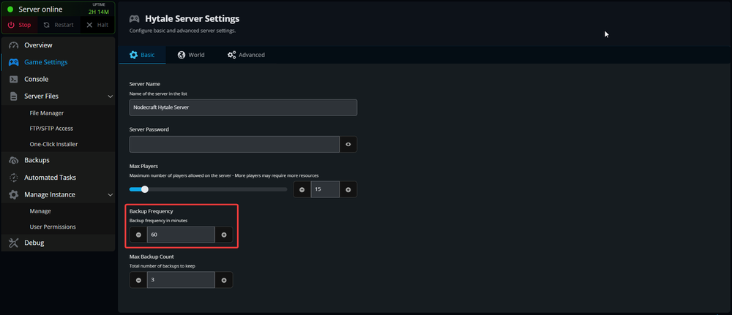Toggle server password visibility eye icon
This screenshot has width=732, height=315.
(x=348, y=145)
